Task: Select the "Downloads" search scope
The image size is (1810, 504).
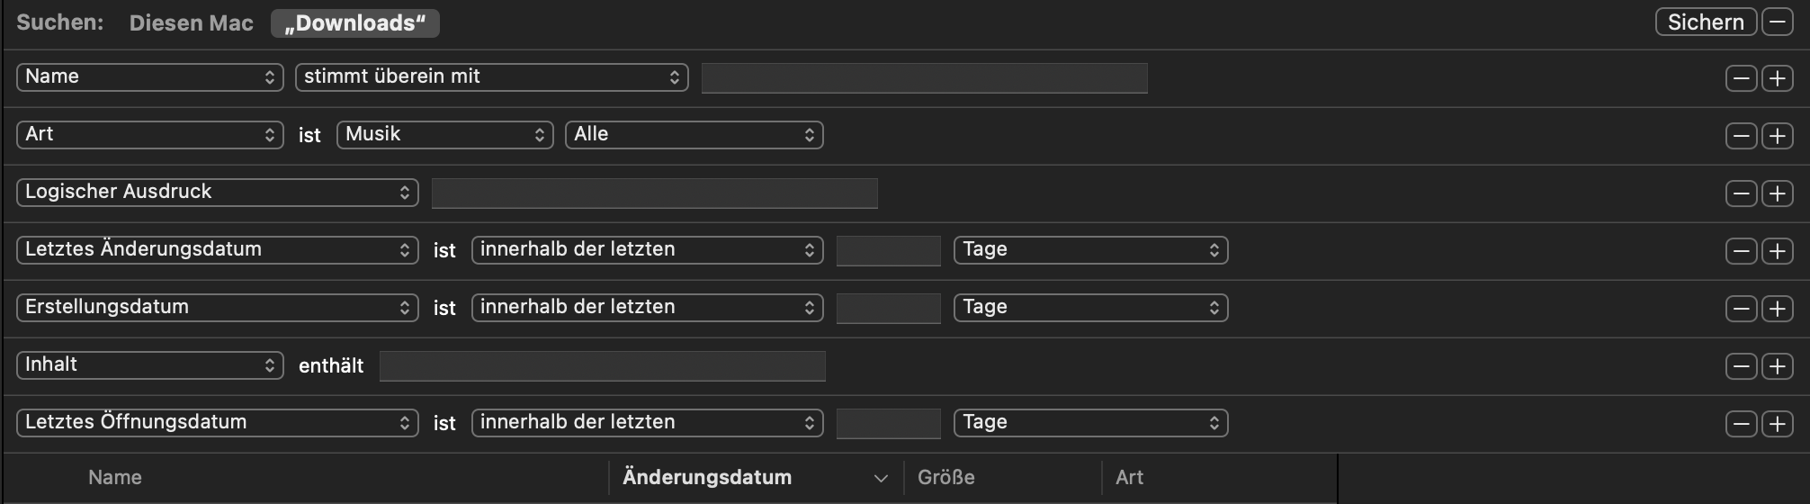Action: point(354,23)
